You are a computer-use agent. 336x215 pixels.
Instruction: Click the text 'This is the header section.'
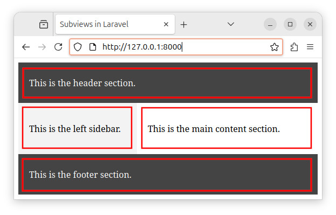point(83,83)
